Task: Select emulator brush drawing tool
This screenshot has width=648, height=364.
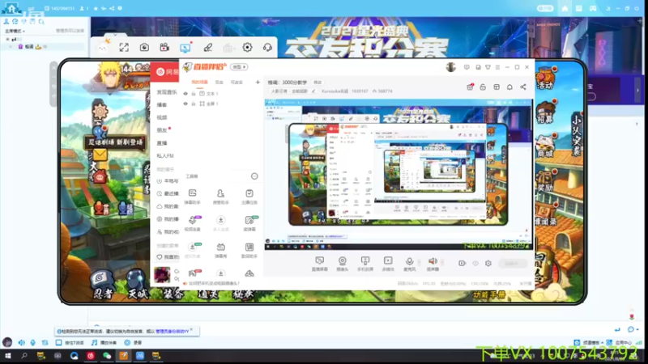Action: tap(208, 48)
